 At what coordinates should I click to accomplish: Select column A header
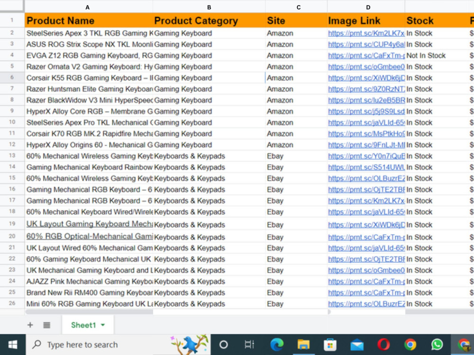tap(88, 7)
